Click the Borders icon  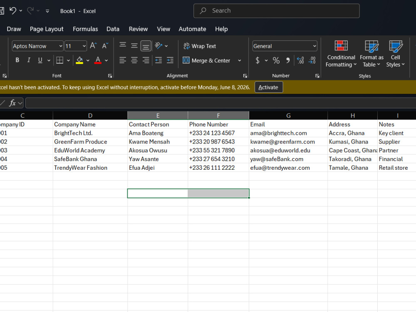(x=59, y=60)
